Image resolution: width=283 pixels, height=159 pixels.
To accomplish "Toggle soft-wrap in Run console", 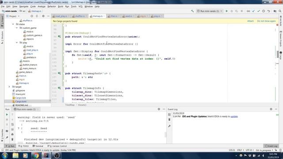I will point(12,125).
